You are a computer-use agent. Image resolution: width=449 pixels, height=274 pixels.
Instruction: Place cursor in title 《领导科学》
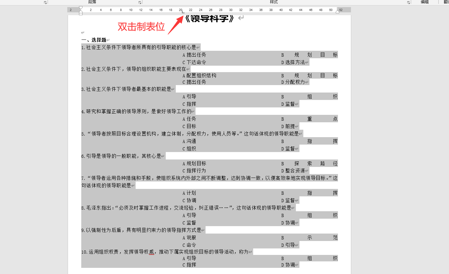point(209,18)
